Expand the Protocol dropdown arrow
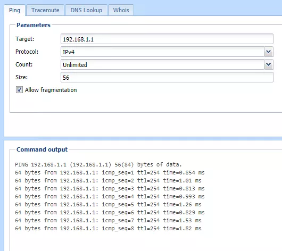 click(269, 52)
